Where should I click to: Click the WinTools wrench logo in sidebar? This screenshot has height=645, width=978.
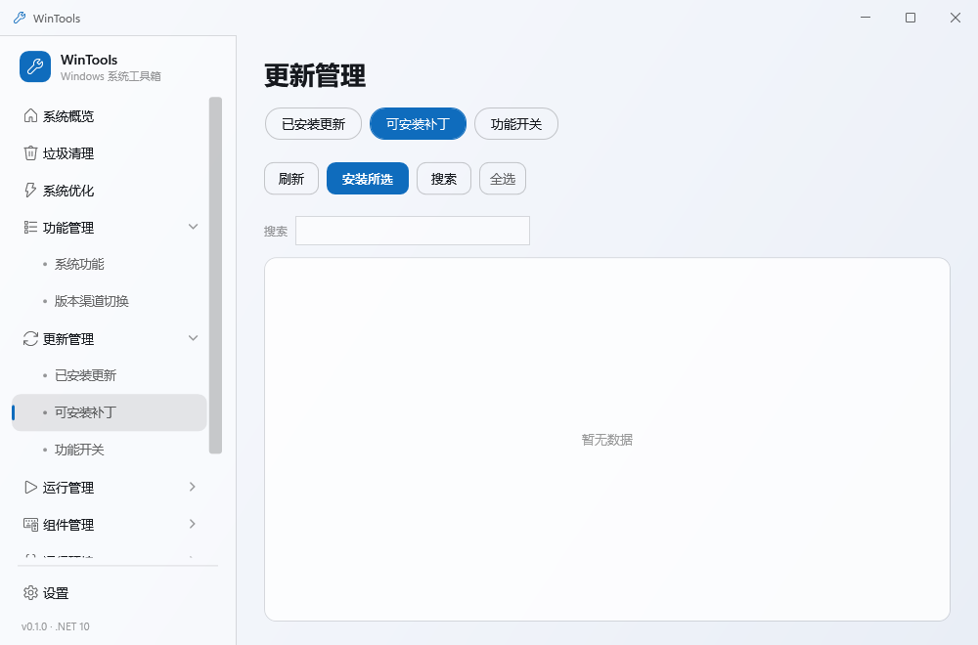(35, 66)
